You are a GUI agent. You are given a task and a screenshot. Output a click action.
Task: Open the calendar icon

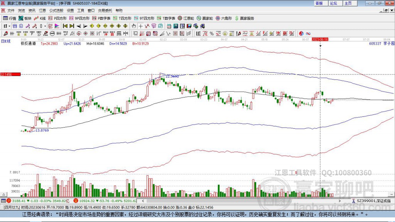pos(169,26)
